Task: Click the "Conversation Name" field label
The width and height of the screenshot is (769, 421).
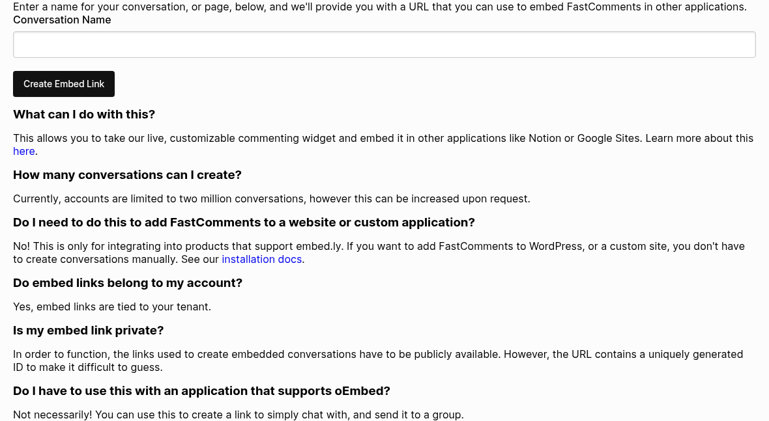Action: click(62, 20)
